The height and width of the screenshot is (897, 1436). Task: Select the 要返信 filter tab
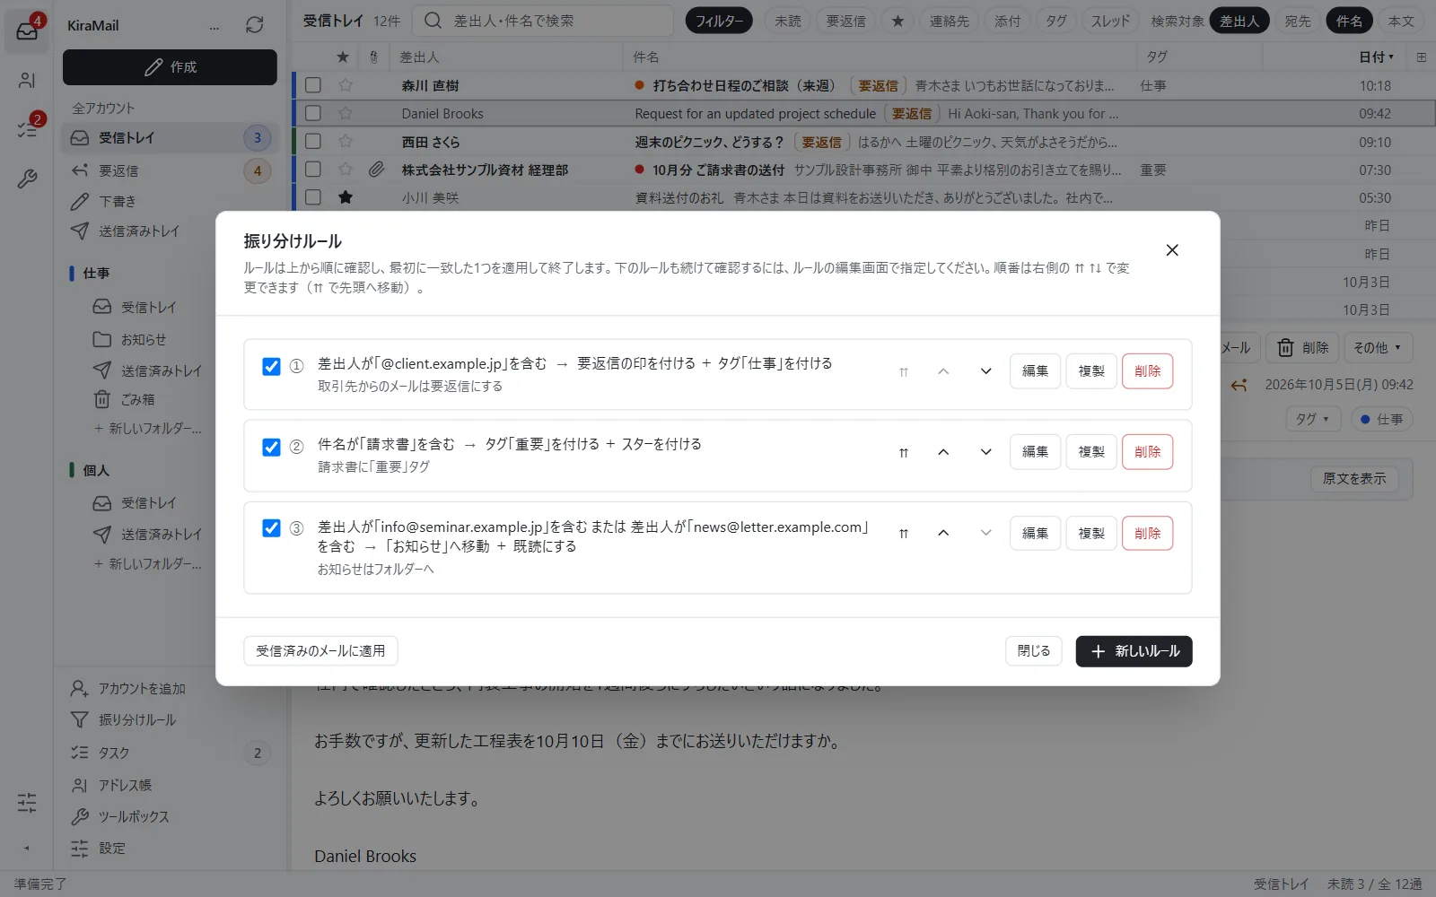845,21
